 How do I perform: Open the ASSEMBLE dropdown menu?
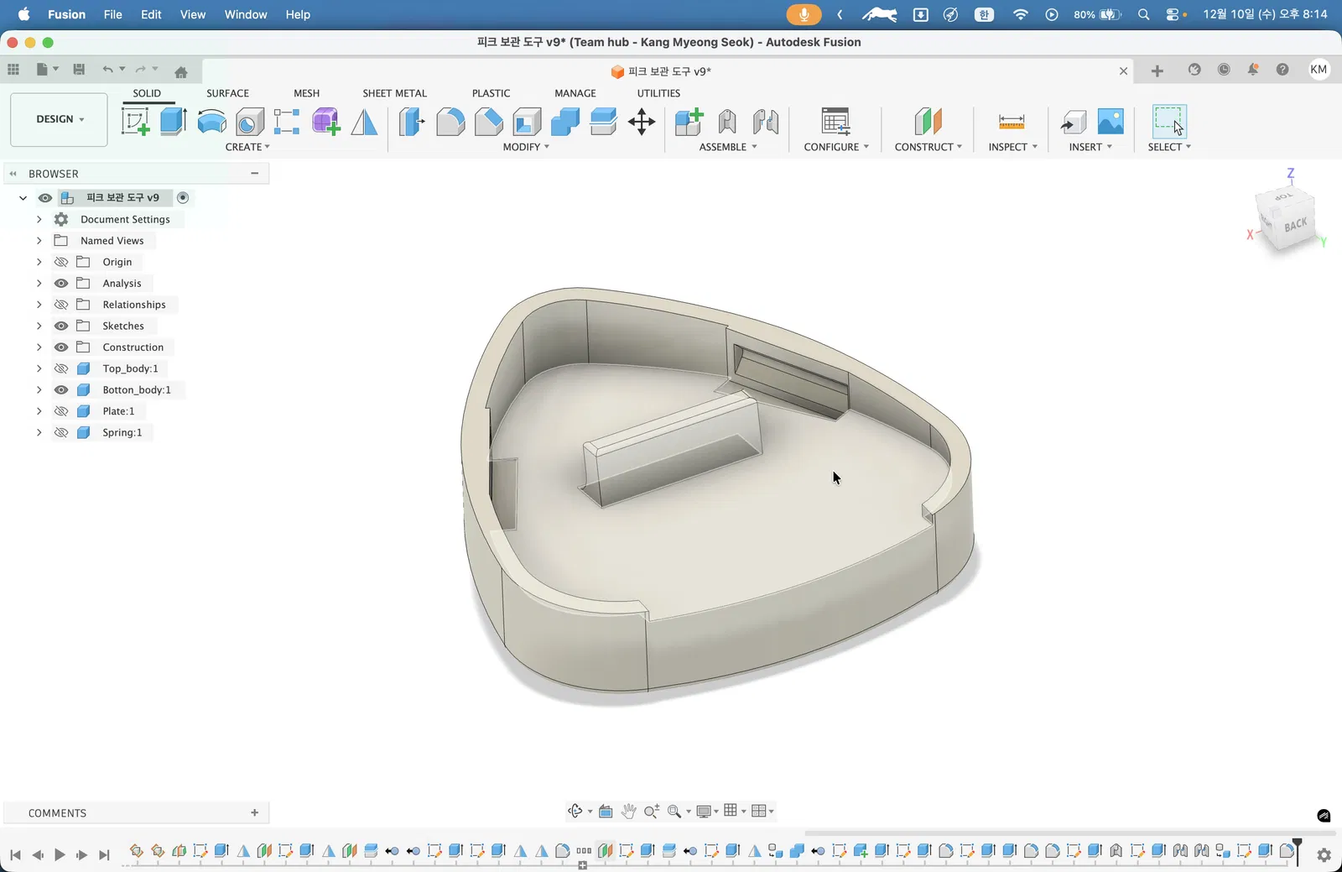point(728,147)
